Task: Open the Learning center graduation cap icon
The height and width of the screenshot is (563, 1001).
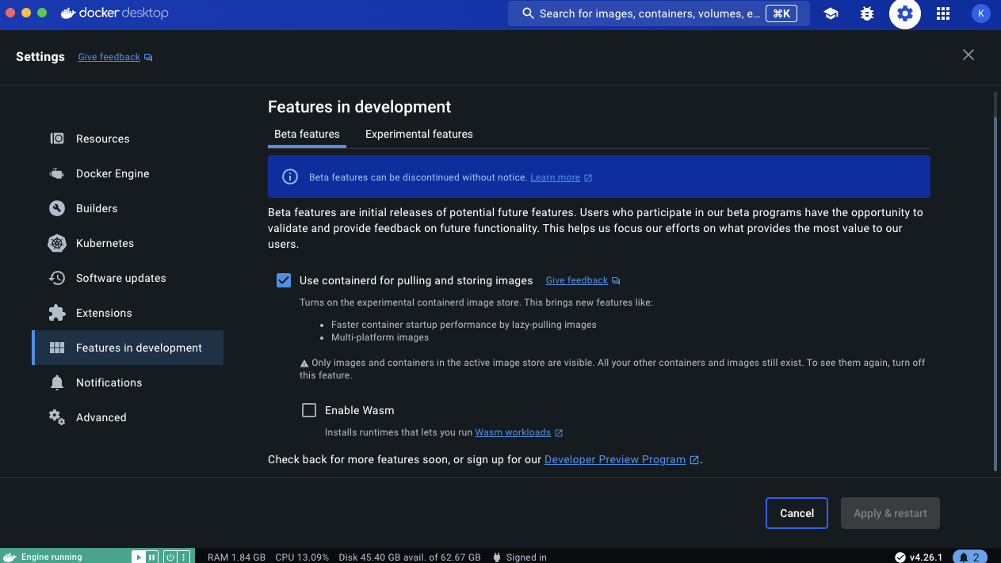Action: (831, 13)
